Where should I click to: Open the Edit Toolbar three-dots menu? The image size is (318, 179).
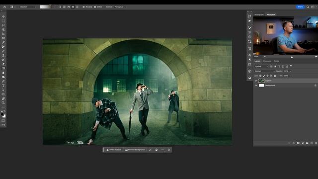(x=3, y=107)
